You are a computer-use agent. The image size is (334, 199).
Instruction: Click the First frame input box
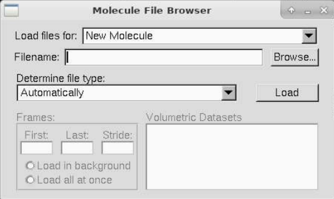[36, 148]
